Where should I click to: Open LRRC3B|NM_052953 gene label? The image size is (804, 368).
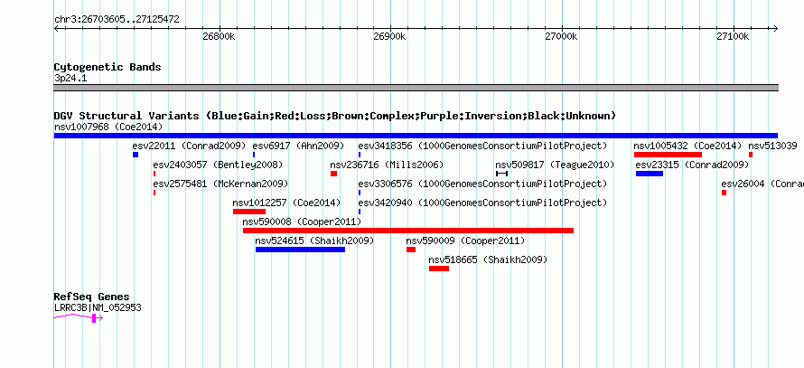(x=98, y=308)
